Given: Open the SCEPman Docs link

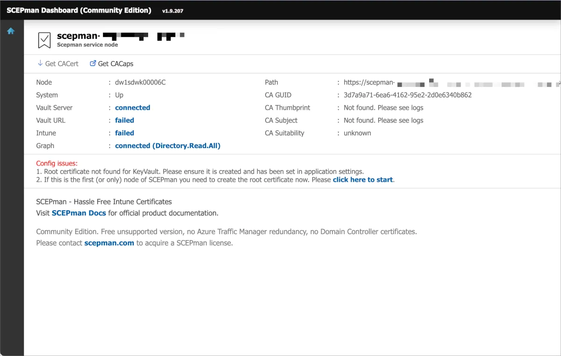Looking at the screenshot, I should click(79, 213).
